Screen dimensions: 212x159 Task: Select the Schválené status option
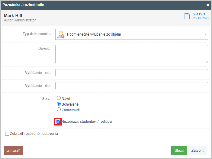click(x=59, y=104)
